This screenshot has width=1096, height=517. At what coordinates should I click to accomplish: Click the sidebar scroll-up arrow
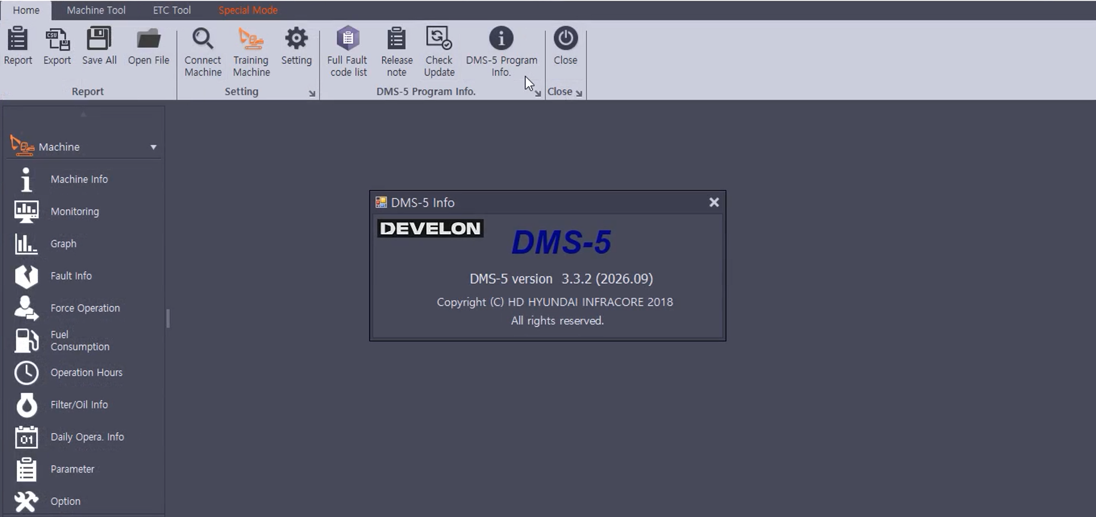[83, 114]
